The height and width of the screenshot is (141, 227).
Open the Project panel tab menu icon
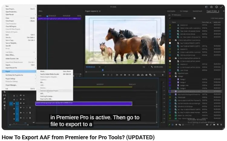click(219, 11)
